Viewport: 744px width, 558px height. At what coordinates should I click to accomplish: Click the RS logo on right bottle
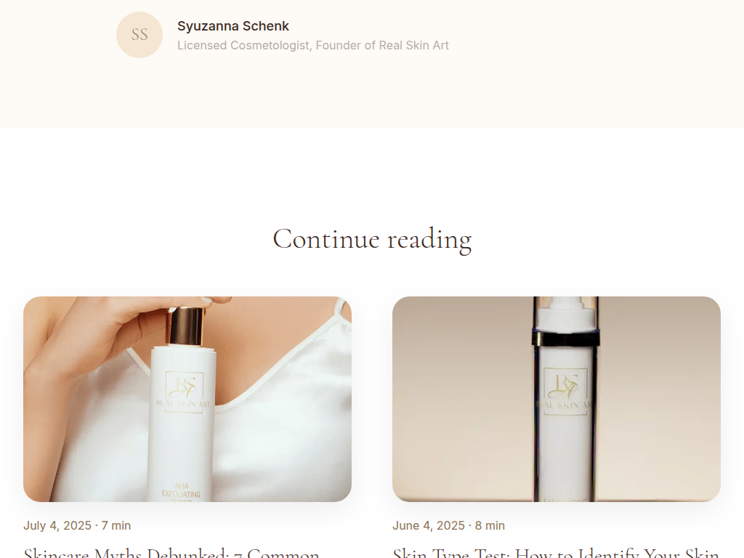pos(565,386)
